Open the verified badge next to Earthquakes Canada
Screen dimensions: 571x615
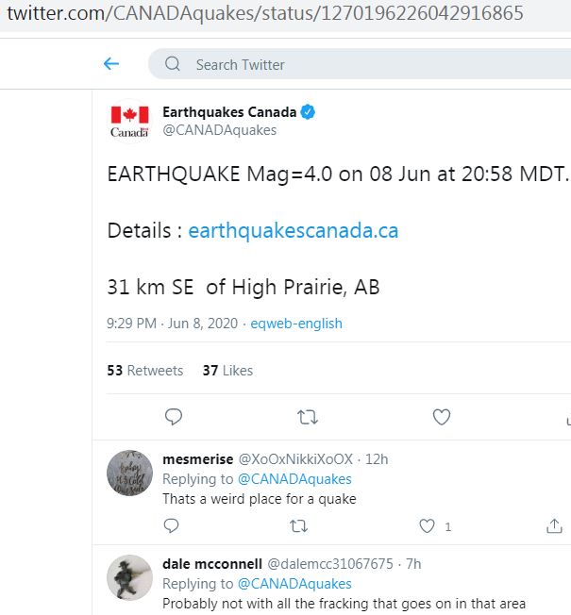(x=309, y=112)
